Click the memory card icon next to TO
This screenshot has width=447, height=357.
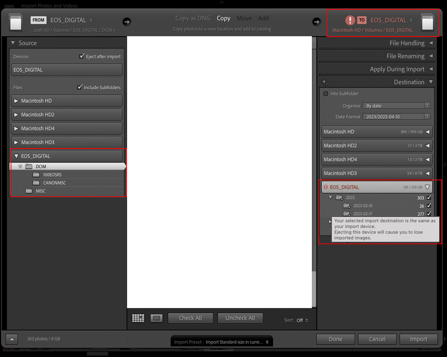(428, 22)
